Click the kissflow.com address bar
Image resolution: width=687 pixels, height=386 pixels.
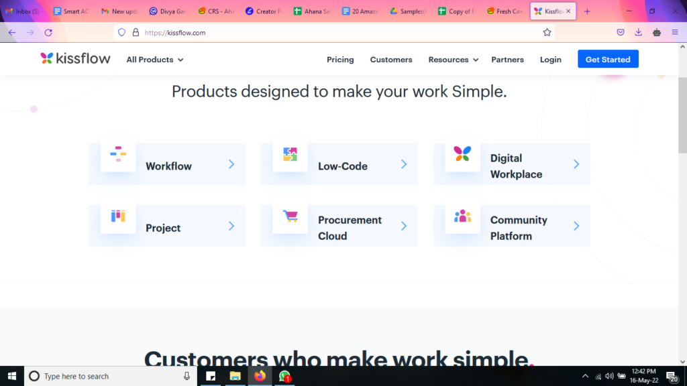(334, 32)
